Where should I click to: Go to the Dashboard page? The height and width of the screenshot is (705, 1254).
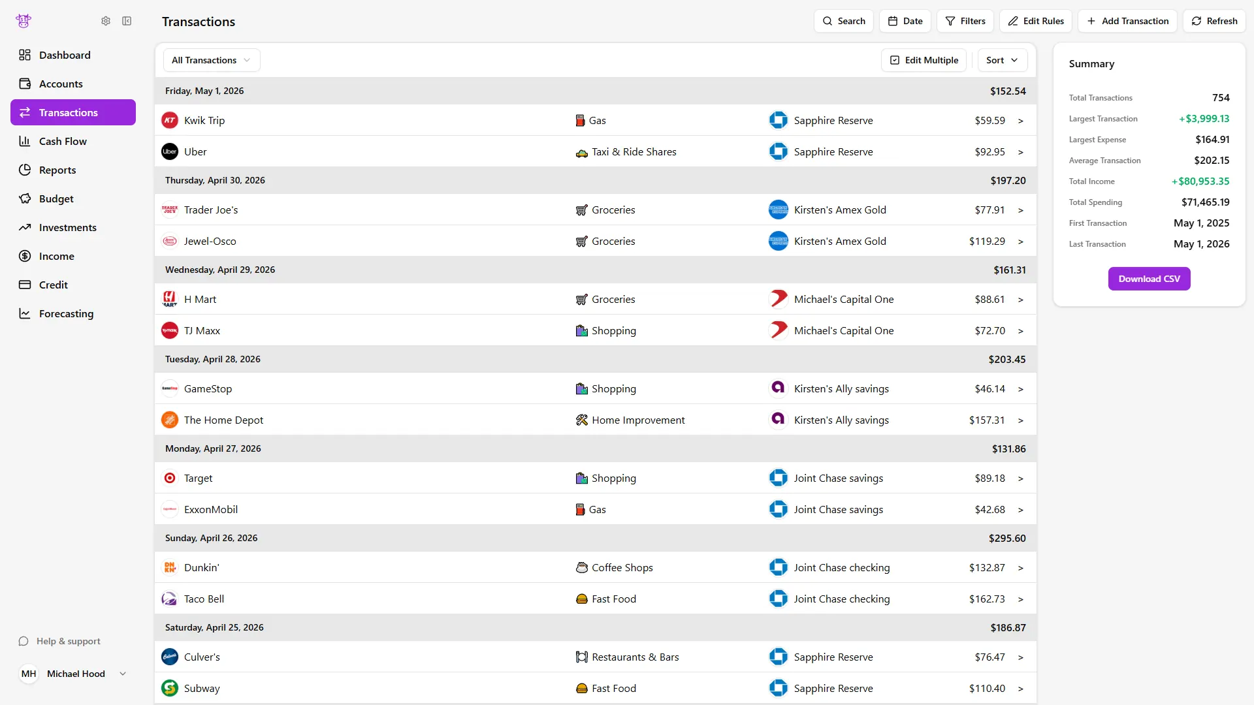pos(73,55)
